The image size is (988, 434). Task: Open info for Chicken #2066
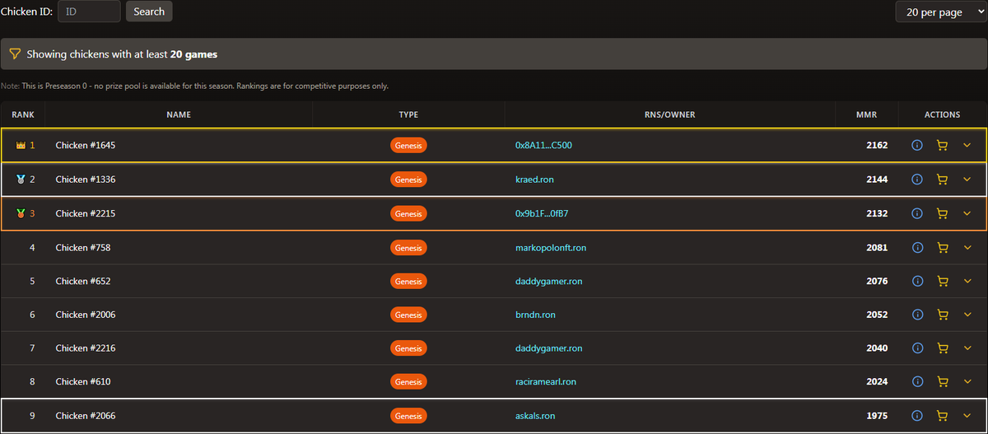pos(917,416)
